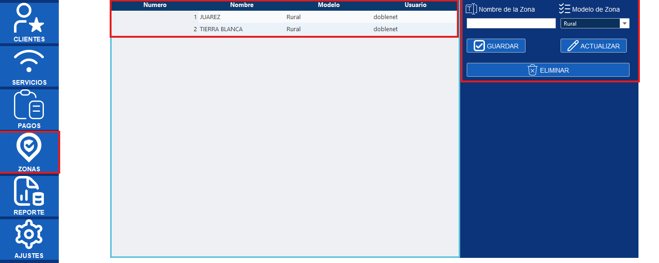Go to Pagos clipboard icon

(29, 105)
